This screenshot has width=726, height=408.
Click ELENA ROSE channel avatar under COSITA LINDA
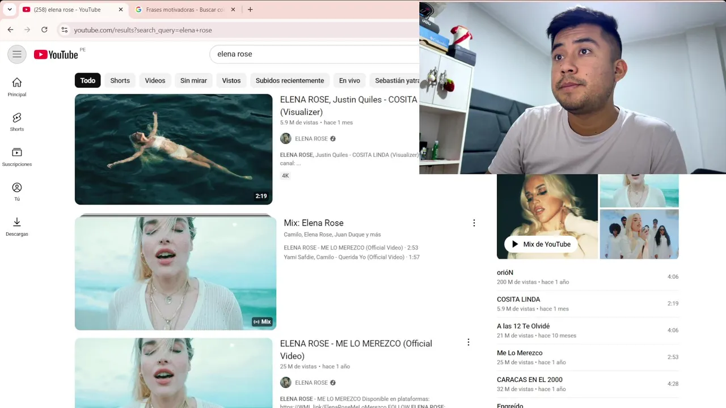coord(286,139)
